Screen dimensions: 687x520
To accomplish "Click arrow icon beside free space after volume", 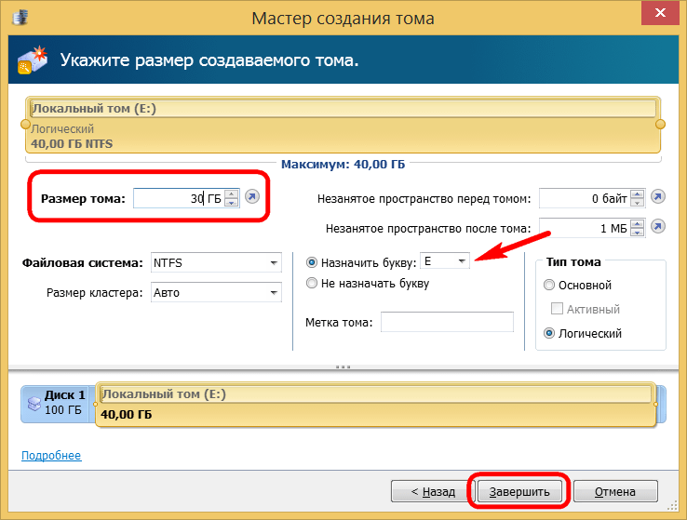I will [x=658, y=227].
